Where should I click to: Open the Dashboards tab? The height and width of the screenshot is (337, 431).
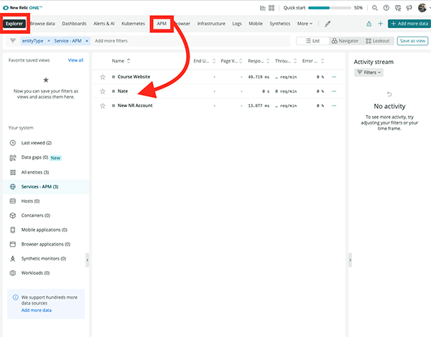tap(74, 24)
